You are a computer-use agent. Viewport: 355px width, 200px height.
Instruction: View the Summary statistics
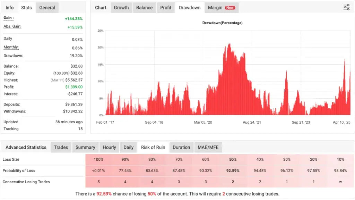point(85,147)
